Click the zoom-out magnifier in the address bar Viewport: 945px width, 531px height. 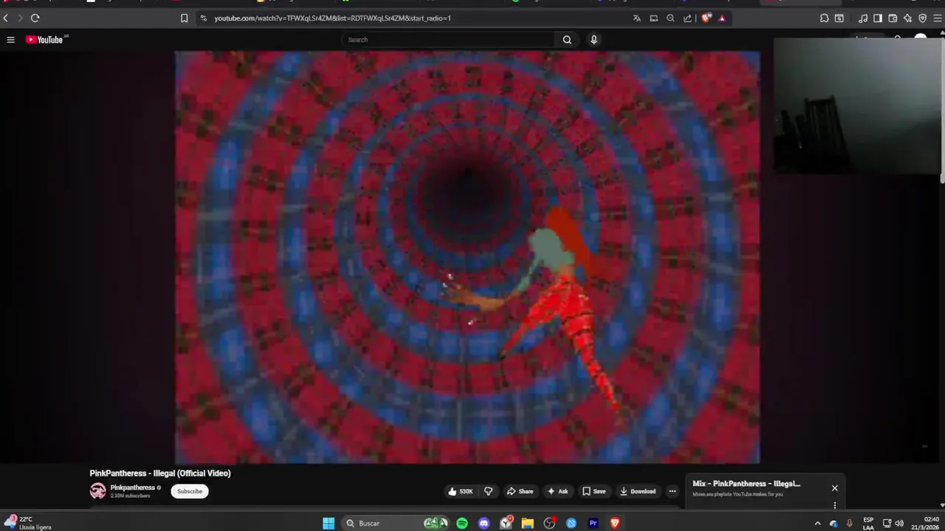click(670, 18)
